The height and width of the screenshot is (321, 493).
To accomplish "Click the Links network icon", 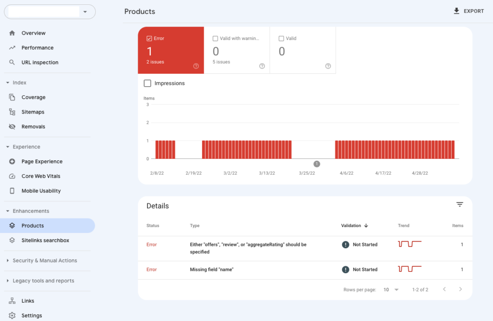I will click(12, 301).
